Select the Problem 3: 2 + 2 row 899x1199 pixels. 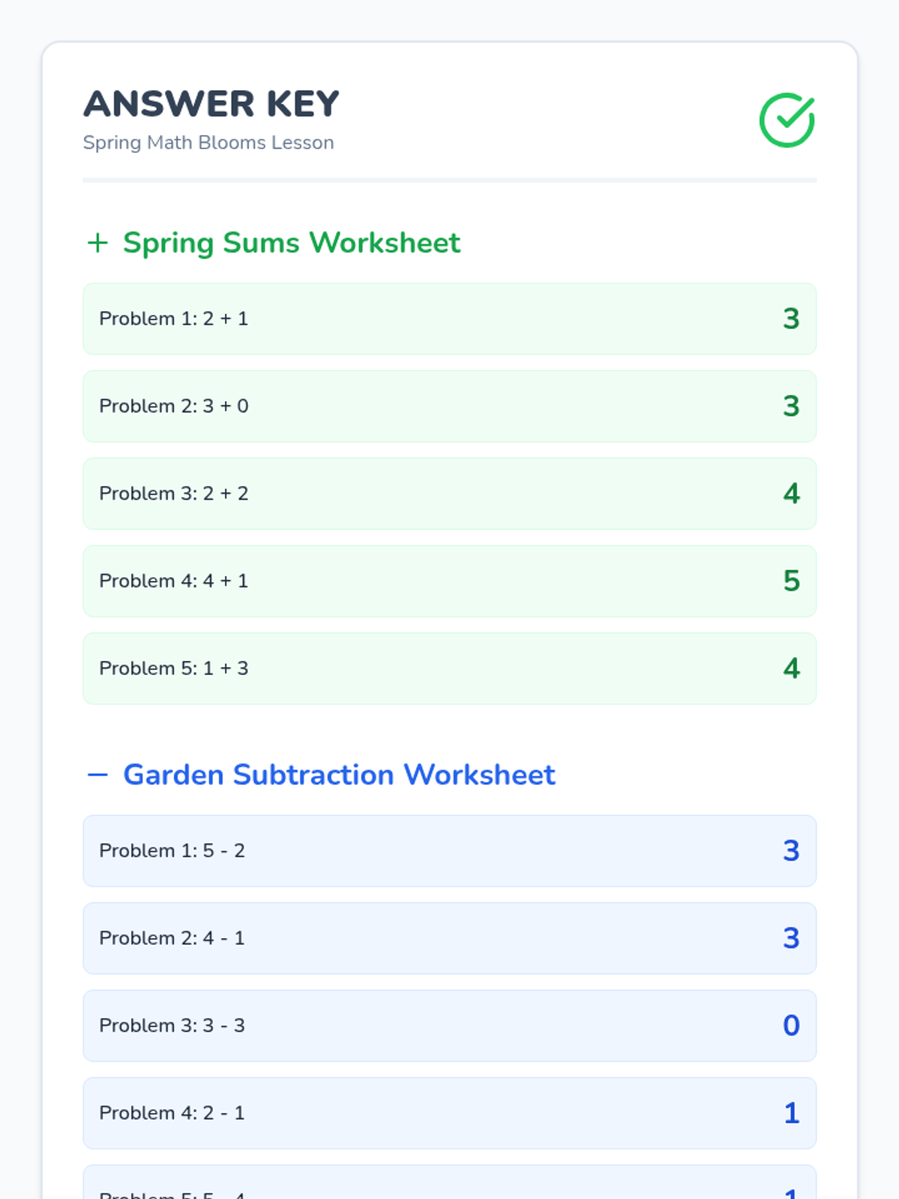point(449,494)
